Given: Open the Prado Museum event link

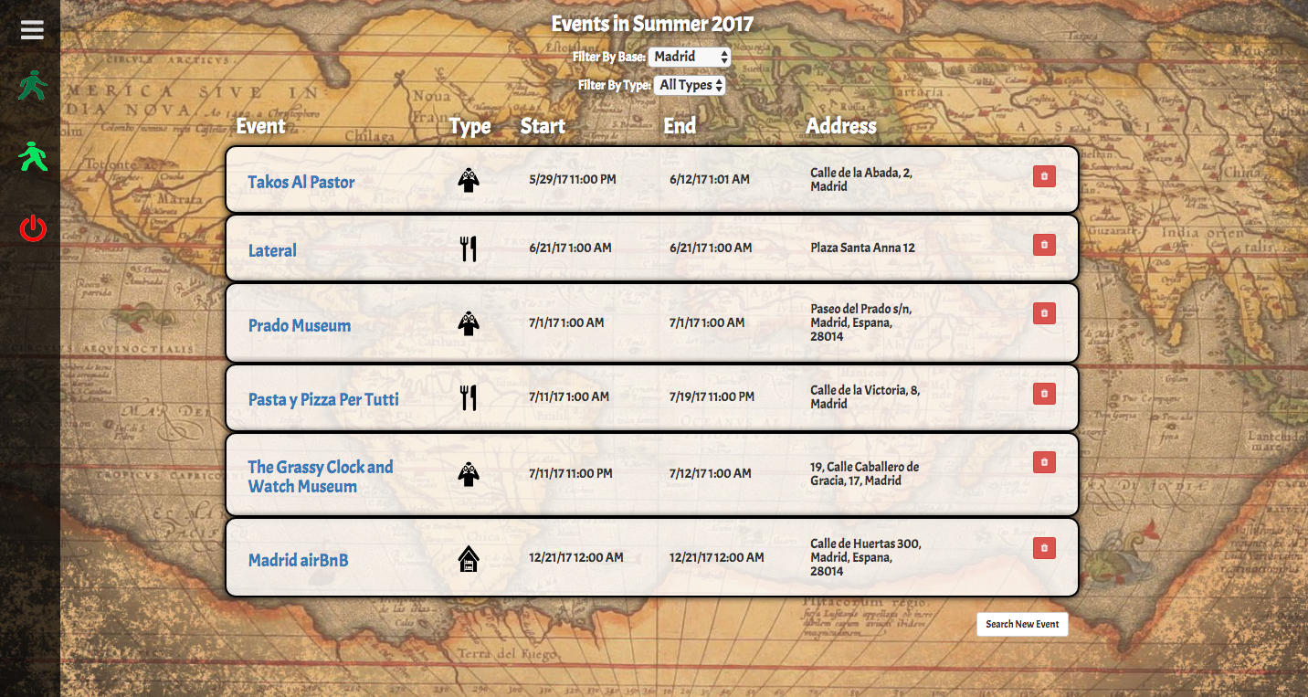Looking at the screenshot, I should pos(300,325).
